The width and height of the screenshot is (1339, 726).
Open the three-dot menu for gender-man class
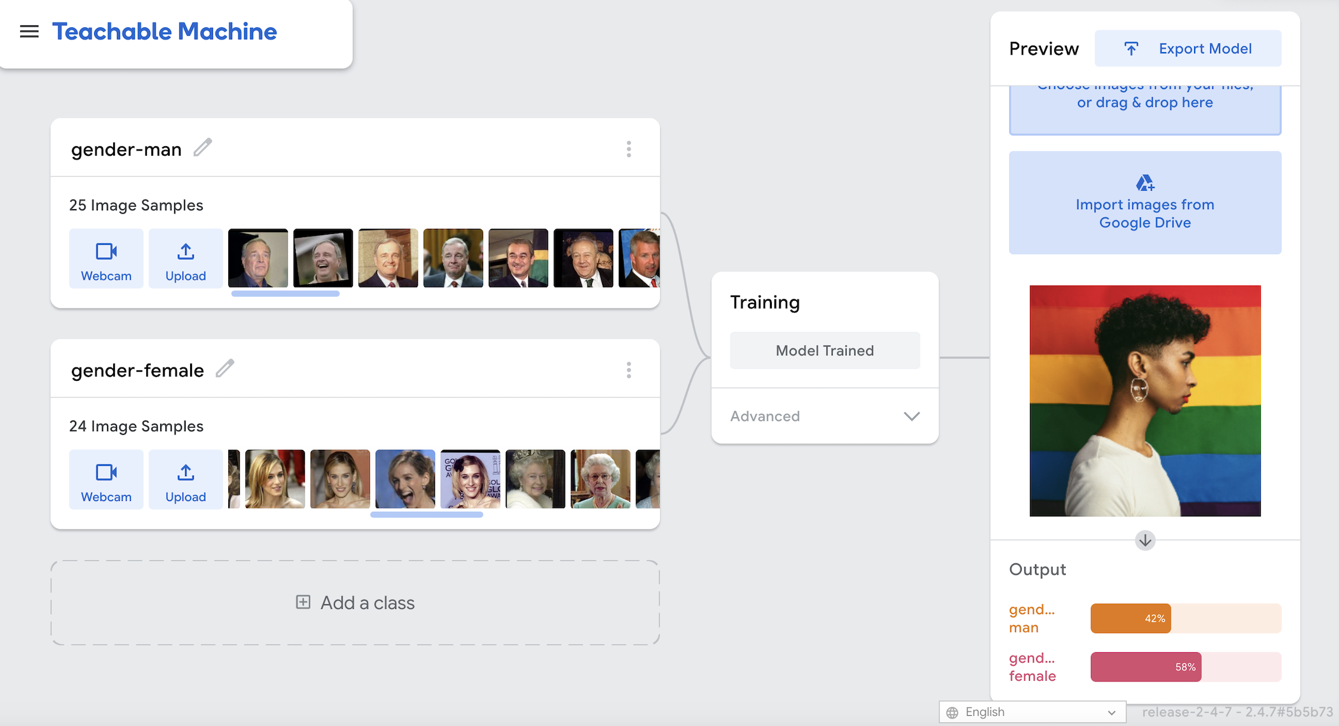click(x=628, y=149)
